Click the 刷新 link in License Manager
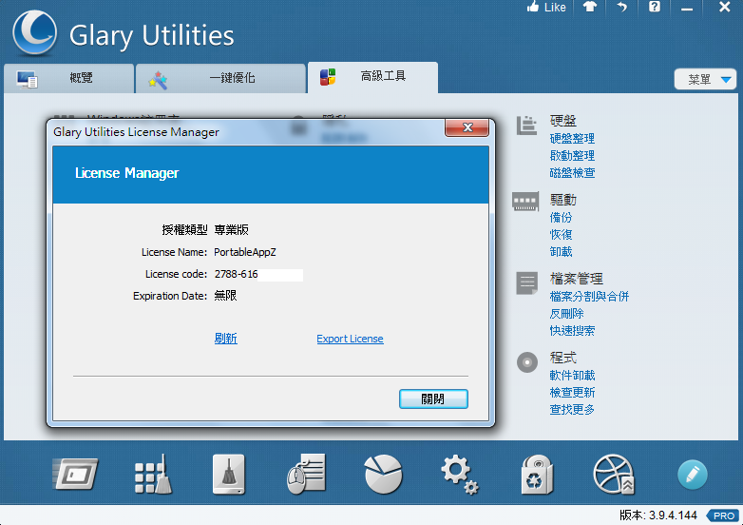This screenshot has width=743, height=525. [x=225, y=339]
